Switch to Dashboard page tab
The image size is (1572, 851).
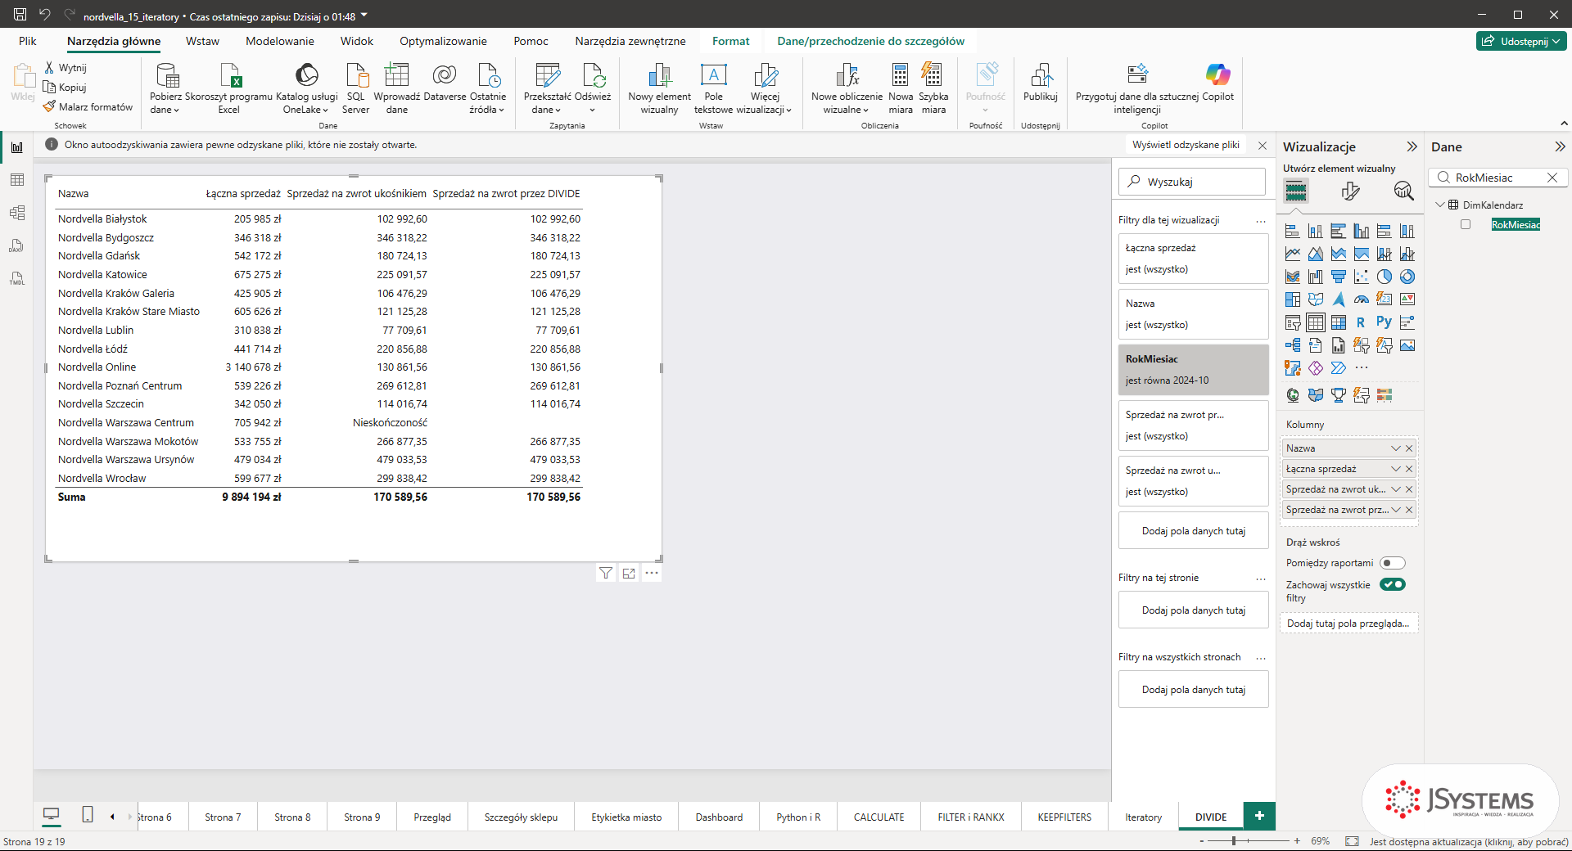(x=719, y=817)
